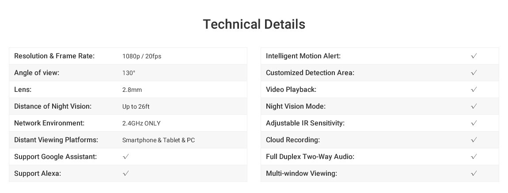This screenshot has height=193, width=508.
Task: Select the Angle of view label
Action: pos(37,73)
